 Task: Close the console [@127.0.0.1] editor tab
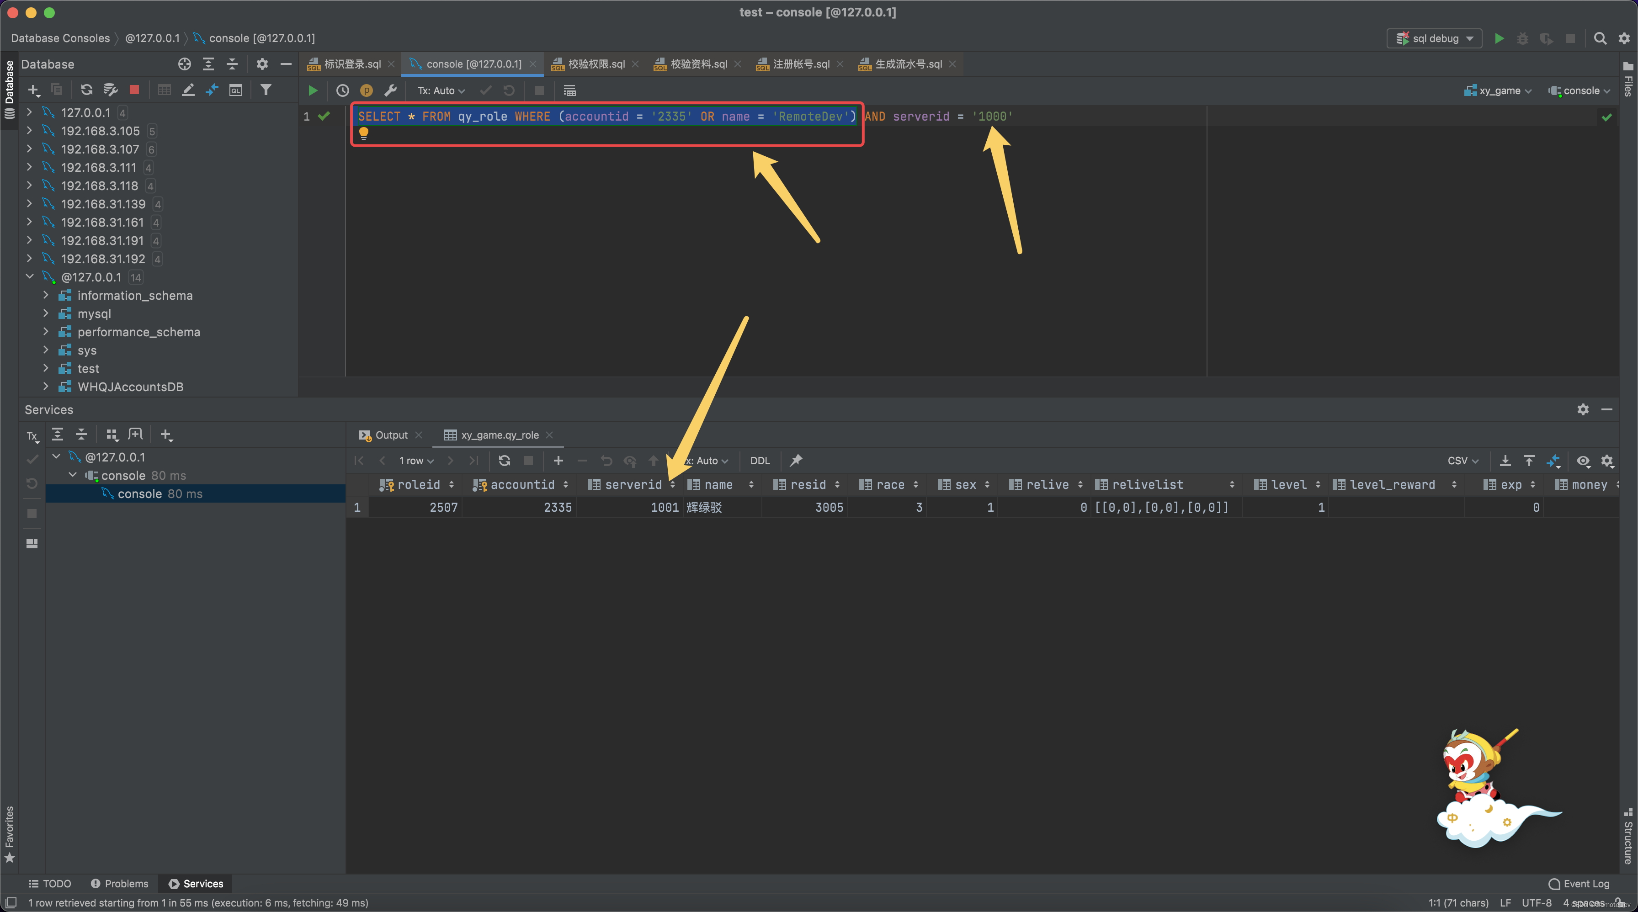(x=533, y=64)
